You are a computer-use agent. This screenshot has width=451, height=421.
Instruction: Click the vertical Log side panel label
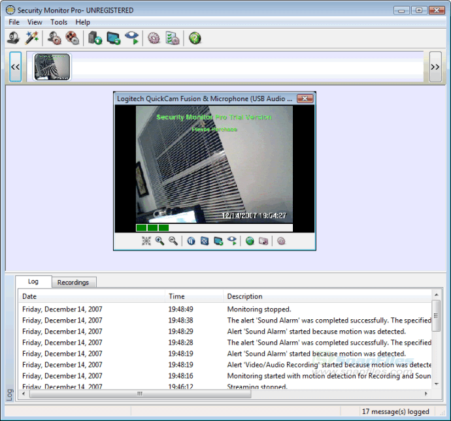pos(10,395)
